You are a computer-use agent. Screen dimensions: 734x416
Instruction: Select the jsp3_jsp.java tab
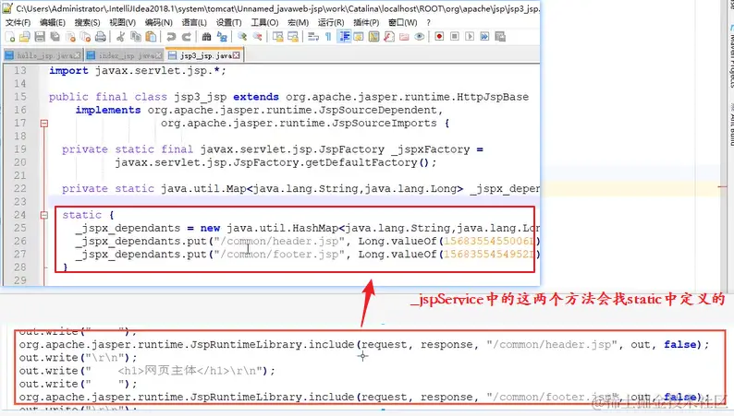(x=203, y=55)
